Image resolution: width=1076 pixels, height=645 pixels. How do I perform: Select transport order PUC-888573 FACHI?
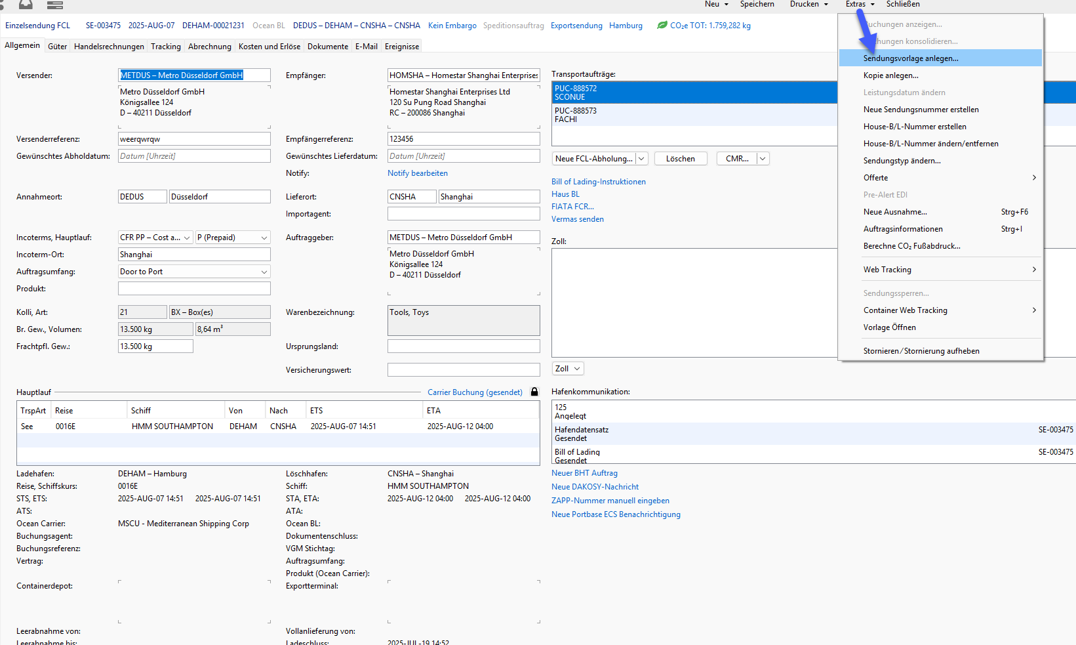pos(694,115)
